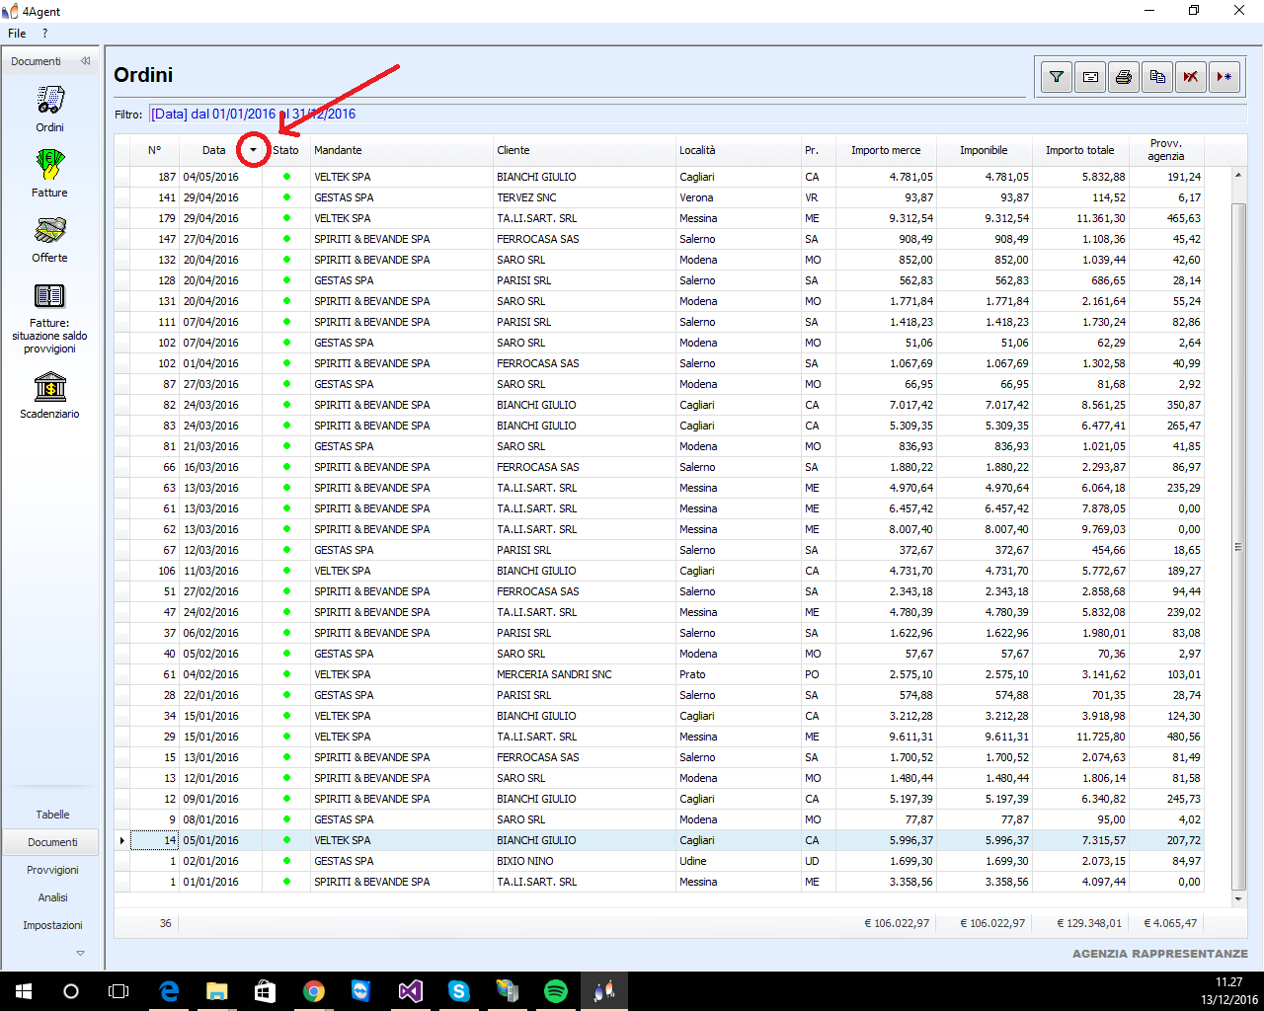Image resolution: width=1264 pixels, height=1011 pixels.
Task: Open Cortana search in taskbar
Action: tap(71, 991)
